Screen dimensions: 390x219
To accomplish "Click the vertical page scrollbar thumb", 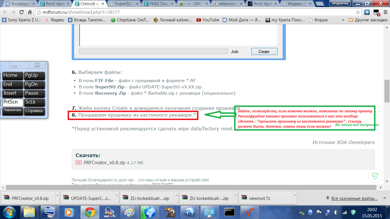I will pyautogui.click(x=387, y=92).
